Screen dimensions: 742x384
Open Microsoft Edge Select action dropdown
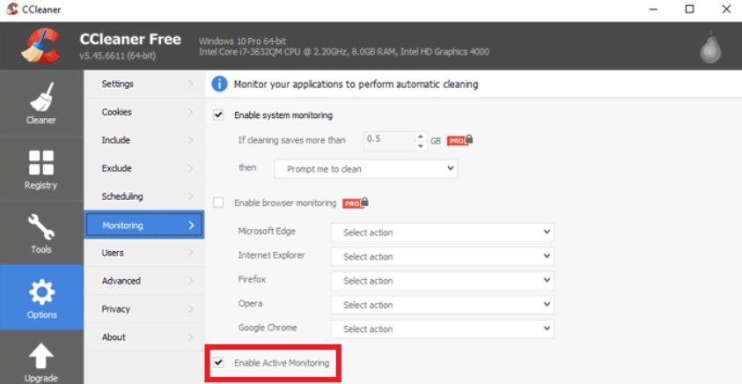click(443, 233)
